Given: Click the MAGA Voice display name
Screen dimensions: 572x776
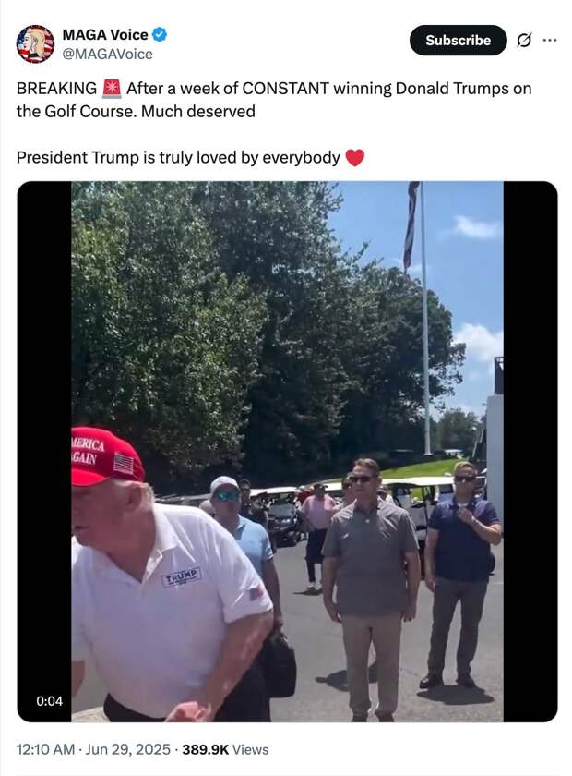Looking at the screenshot, I should [105, 35].
